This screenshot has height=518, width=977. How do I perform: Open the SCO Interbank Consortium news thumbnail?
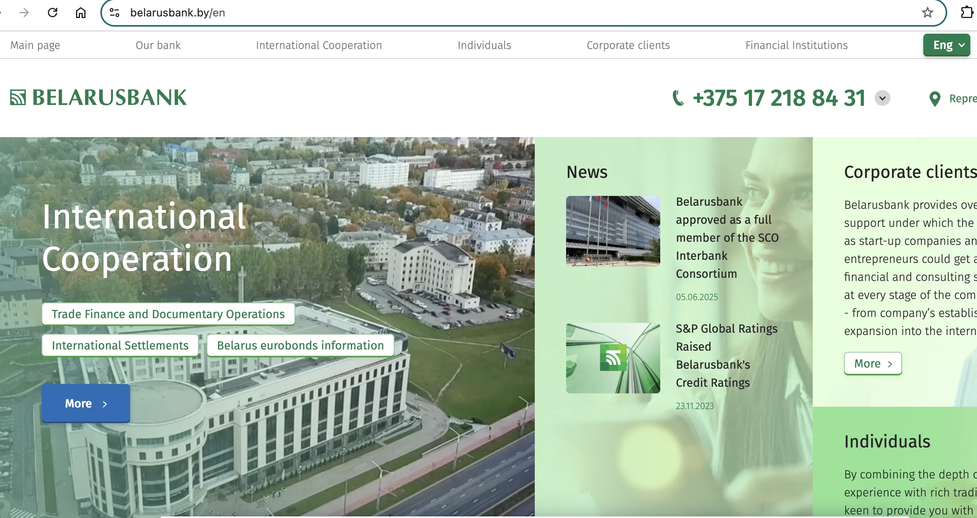coord(613,231)
